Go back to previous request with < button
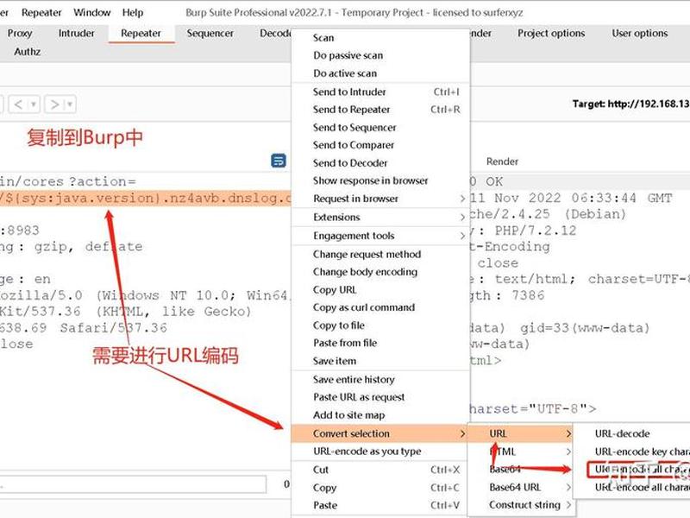The image size is (690, 518). coord(18,104)
